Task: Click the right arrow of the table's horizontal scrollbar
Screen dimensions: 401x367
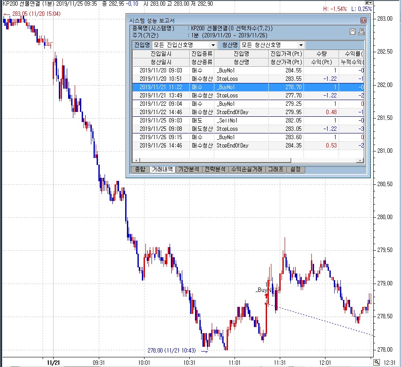Action: point(361,161)
